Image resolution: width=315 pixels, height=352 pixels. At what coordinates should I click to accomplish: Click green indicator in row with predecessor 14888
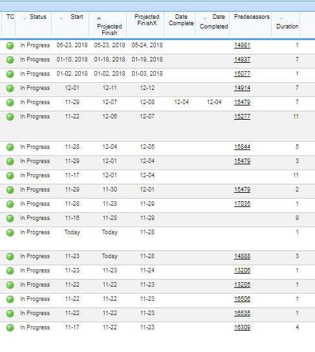coord(10,257)
